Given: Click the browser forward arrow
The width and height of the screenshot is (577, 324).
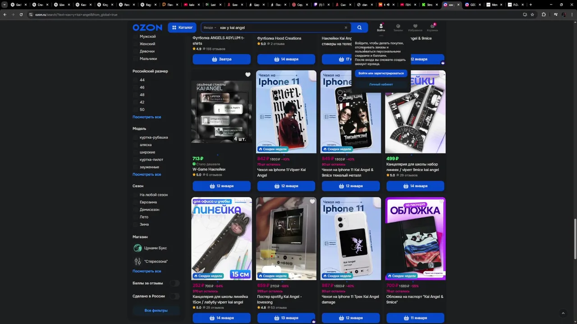Looking at the screenshot, I should click(13, 14).
